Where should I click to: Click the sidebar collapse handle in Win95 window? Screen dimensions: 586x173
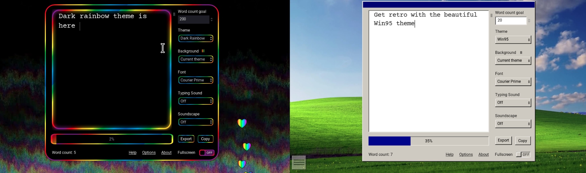pos(491,16)
